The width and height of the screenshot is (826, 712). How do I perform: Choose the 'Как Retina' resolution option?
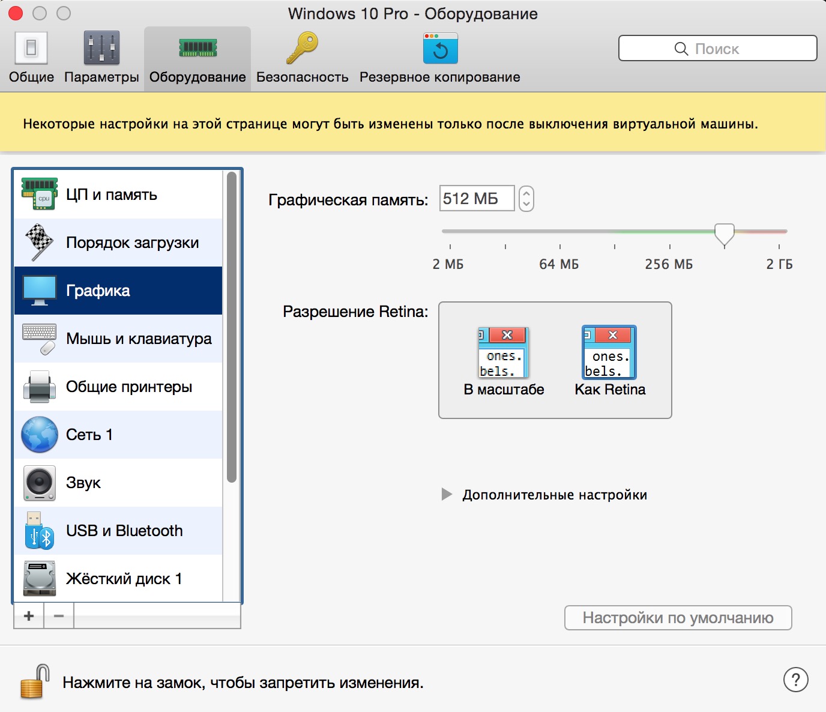click(x=609, y=361)
